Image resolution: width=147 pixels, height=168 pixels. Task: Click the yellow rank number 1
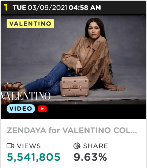(6, 8)
